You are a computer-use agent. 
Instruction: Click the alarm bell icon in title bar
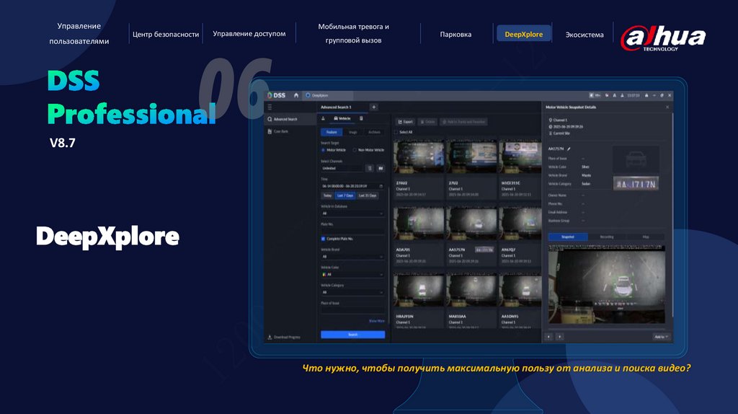tap(614, 96)
